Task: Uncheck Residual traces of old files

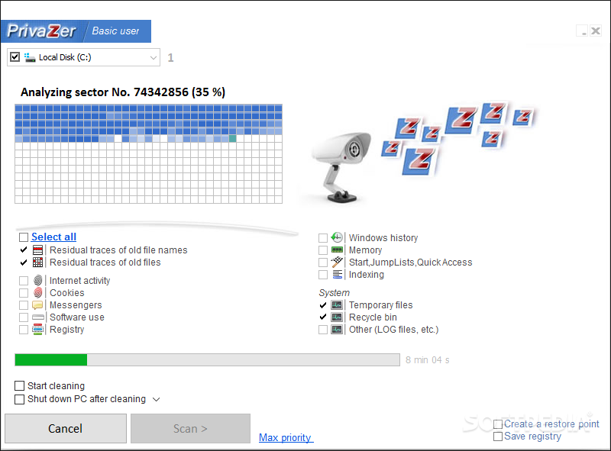Action: click(x=24, y=262)
